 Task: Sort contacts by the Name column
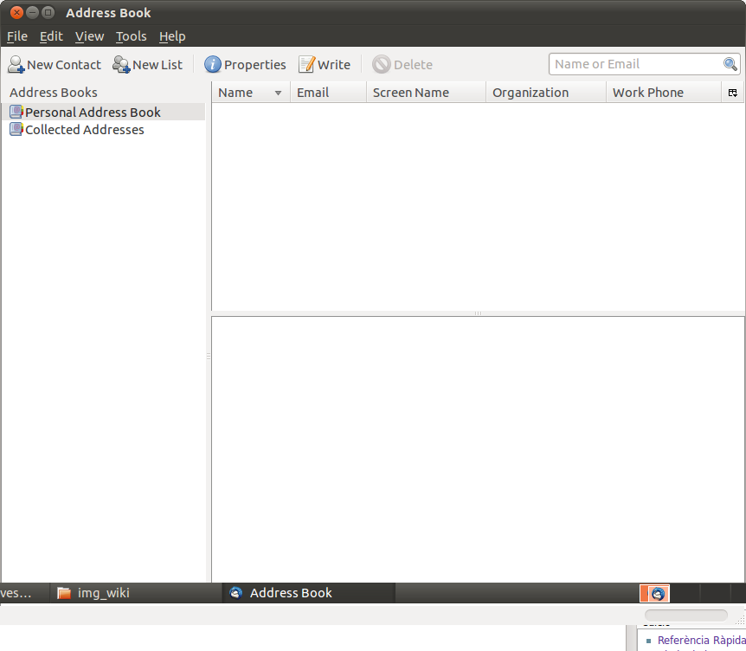tap(235, 93)
